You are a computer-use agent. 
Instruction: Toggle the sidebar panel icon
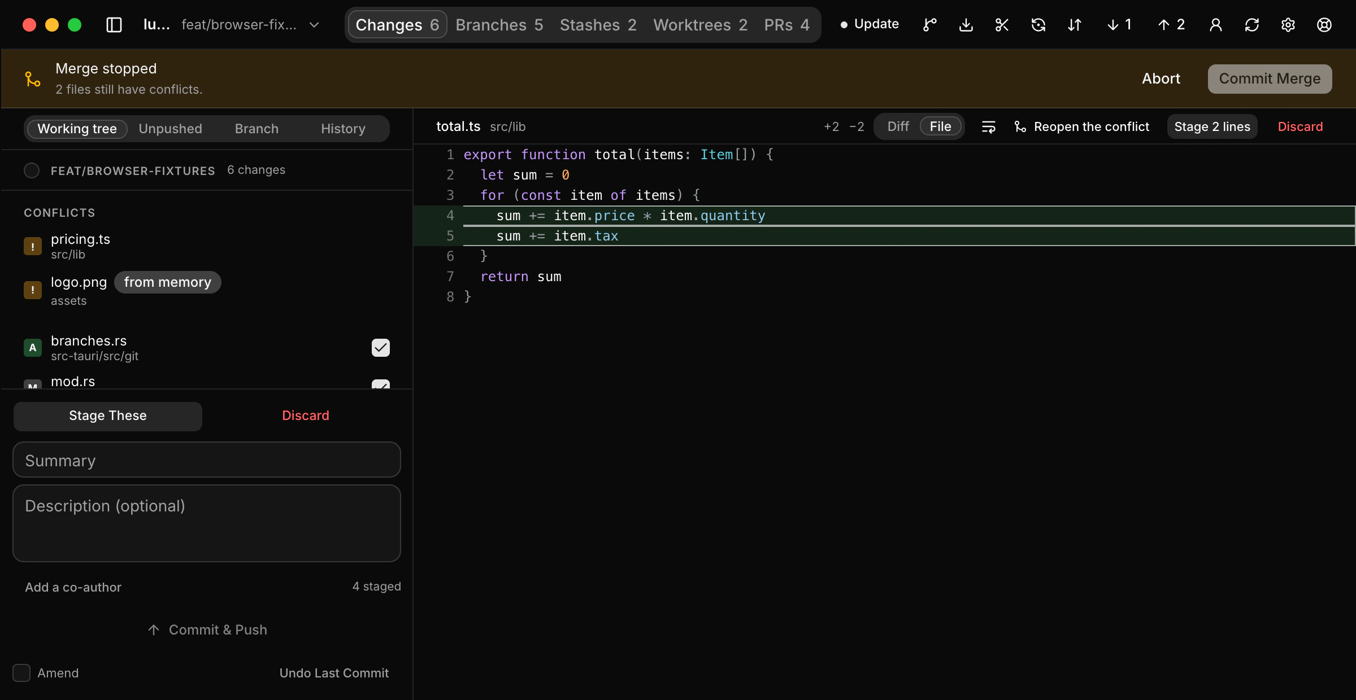tap(114, 25)
